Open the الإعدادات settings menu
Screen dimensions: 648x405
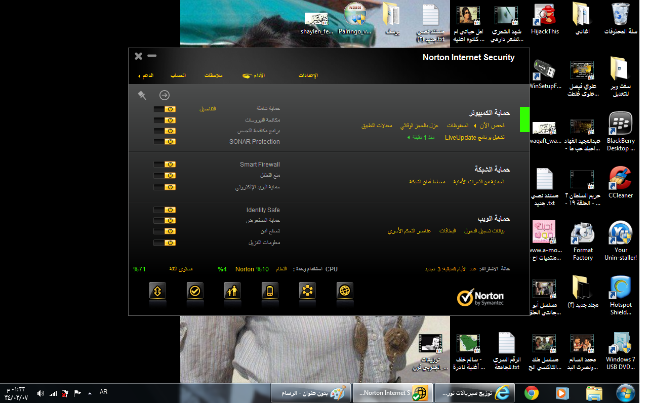point(308,75)
